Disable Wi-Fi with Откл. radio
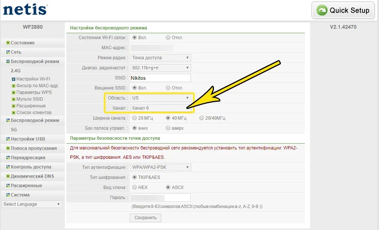 (168, 38)
